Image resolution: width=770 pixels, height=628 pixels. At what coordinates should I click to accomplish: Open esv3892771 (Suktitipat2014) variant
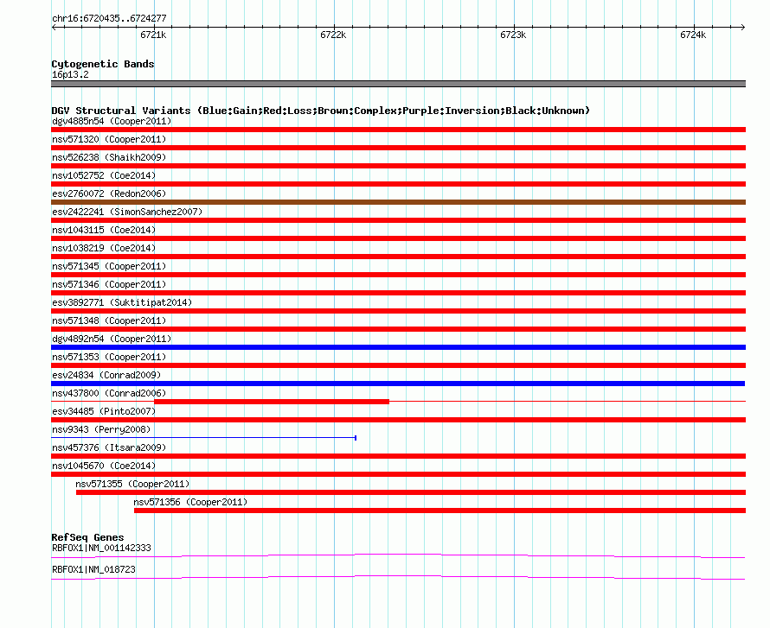point(122,302)
